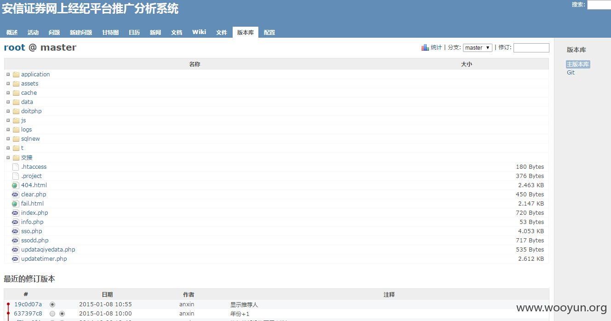Image resolution: width=611 pixels, height=321 pixels.
Task: Open the Git repository link
Action: [571, 73]
